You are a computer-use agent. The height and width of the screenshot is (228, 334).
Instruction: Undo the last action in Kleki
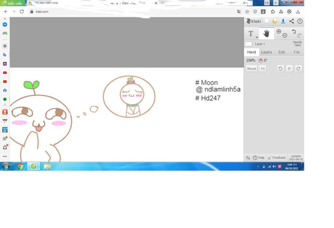(x=294, y=32)
